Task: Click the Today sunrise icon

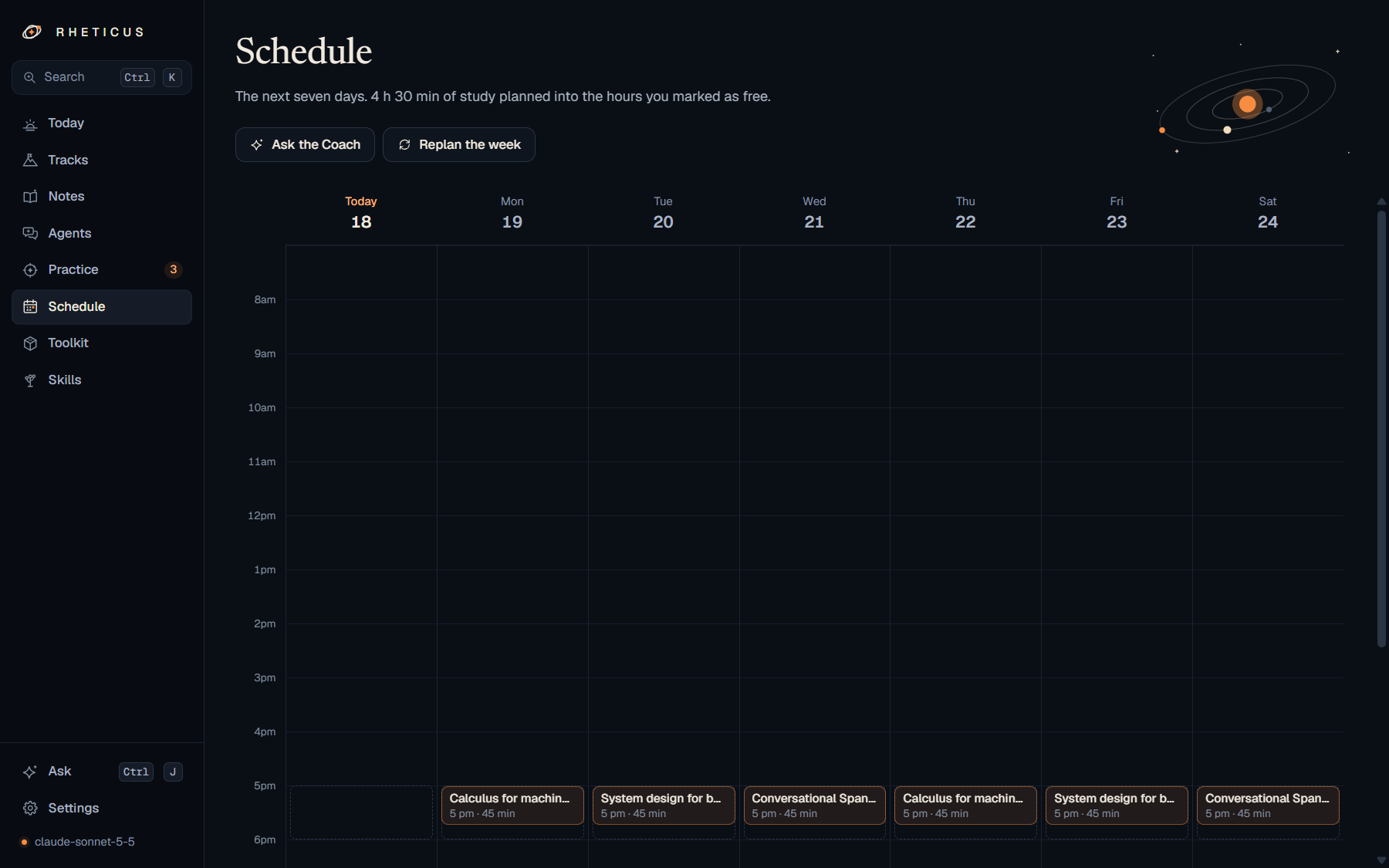Action: [30, 123]
